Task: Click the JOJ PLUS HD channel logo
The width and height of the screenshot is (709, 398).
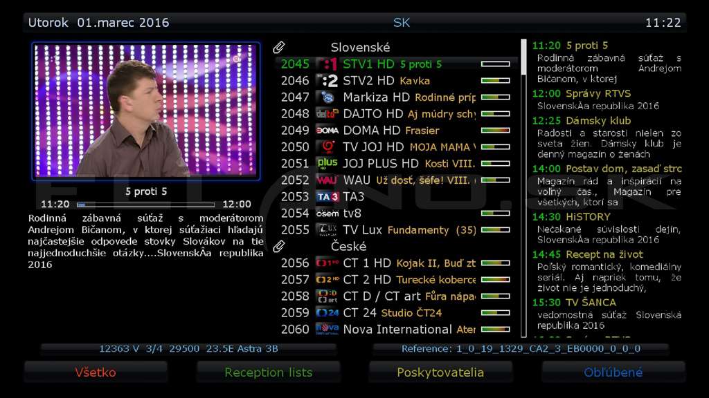Action: point(327,163)
